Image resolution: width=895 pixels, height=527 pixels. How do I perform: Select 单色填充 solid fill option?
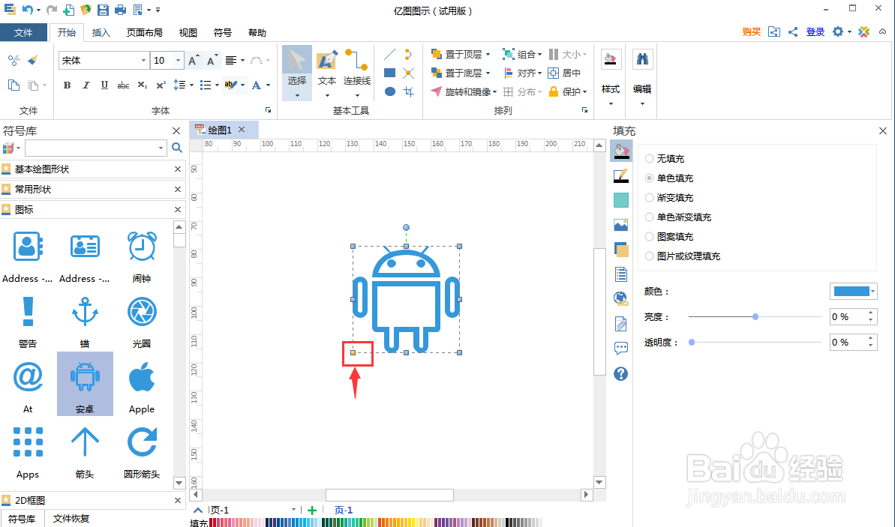coord(669,178)
